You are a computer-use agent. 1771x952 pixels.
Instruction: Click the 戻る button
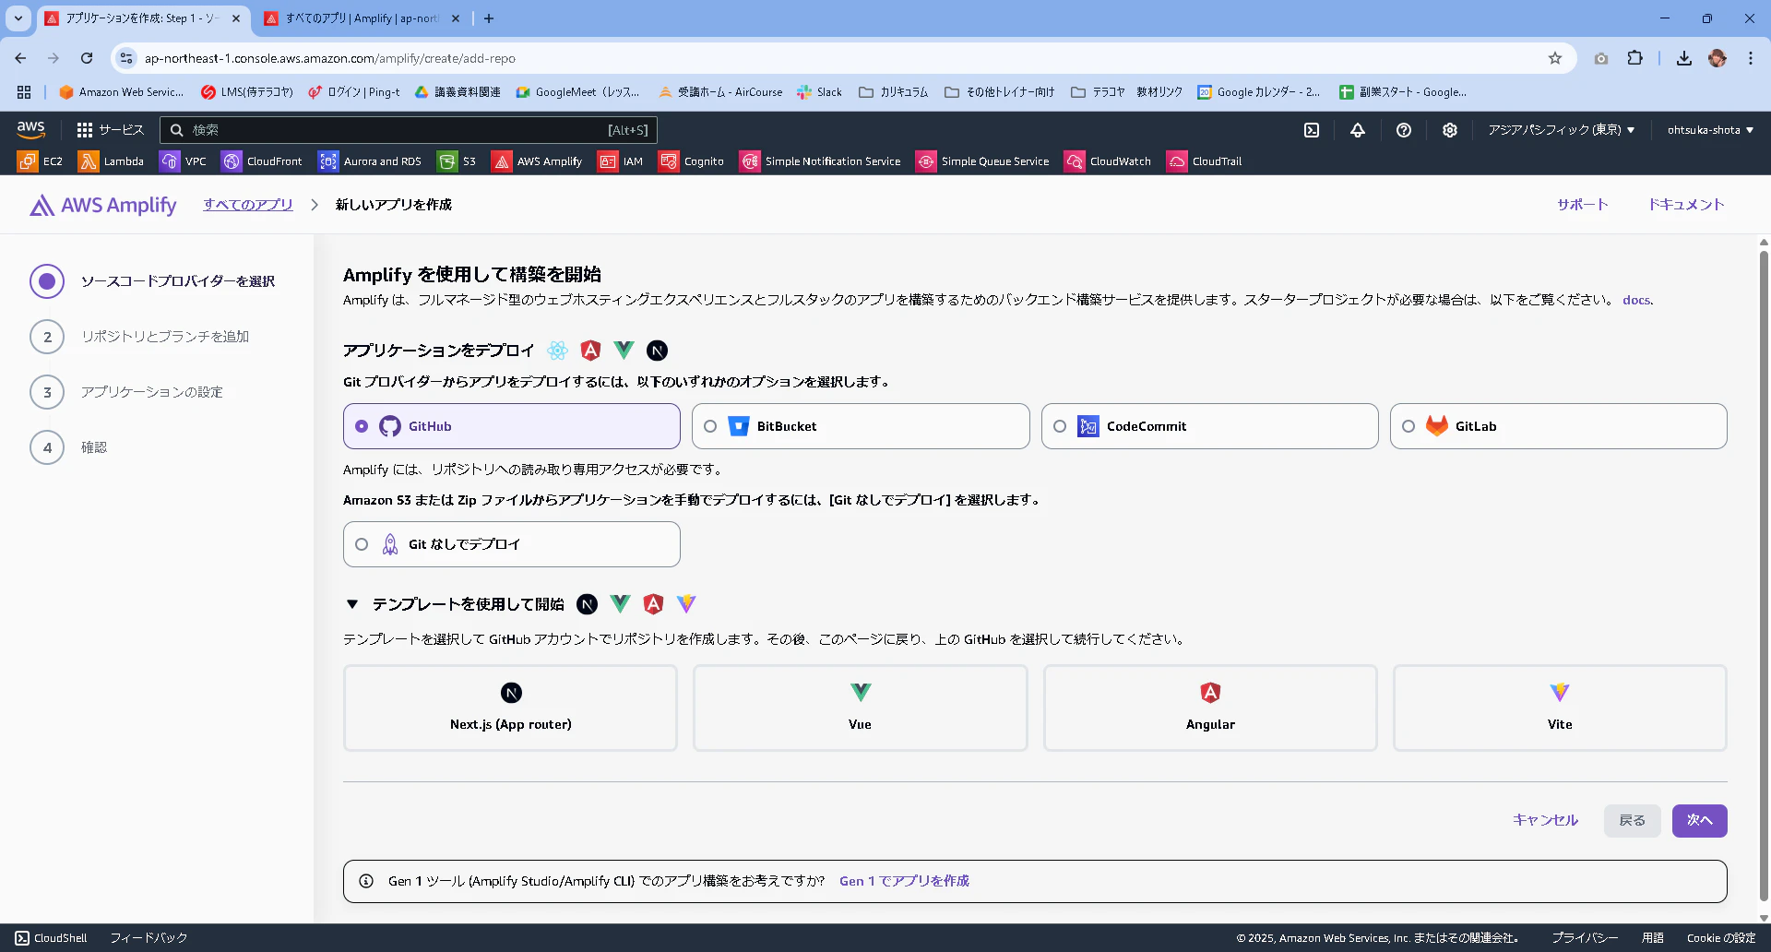pos(1632,820)
